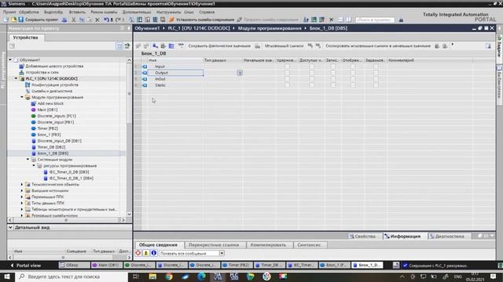Click the Delete X icon in main toolbar
This screenshot has height=282, width=503.
pyautogui.click(x=97, y=20)
